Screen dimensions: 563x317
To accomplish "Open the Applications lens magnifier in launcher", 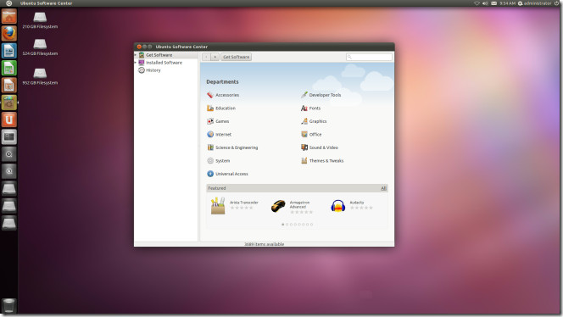I will (x=9, y=154).
